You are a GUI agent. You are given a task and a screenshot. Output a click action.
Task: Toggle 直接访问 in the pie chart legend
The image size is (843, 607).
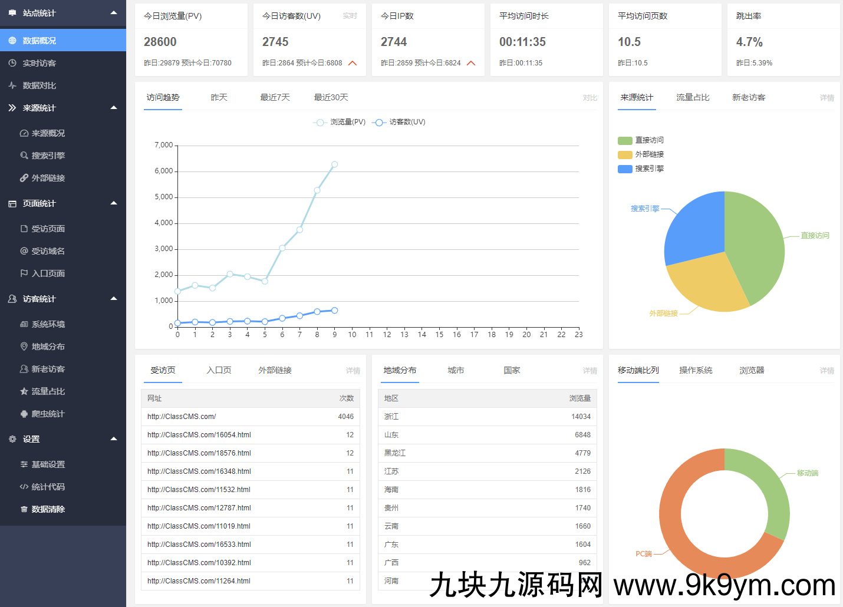tap(641, 140)
